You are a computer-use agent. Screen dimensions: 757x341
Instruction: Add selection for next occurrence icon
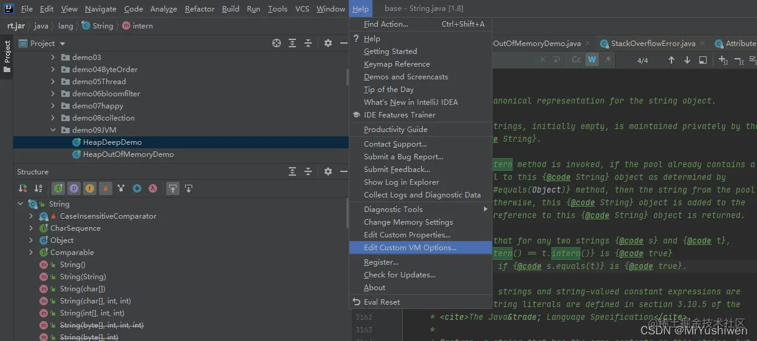coord(723,60)
